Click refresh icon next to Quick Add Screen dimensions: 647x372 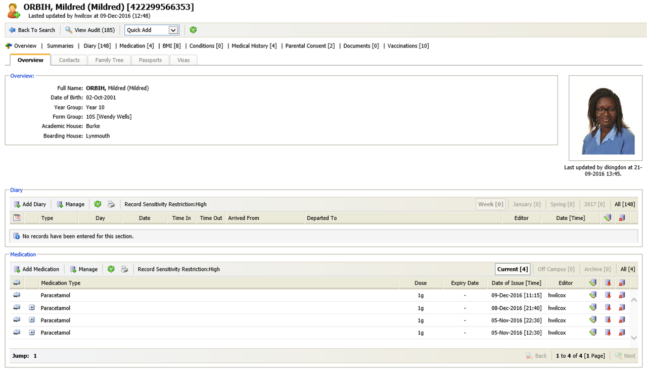click(x=193, y=30)
